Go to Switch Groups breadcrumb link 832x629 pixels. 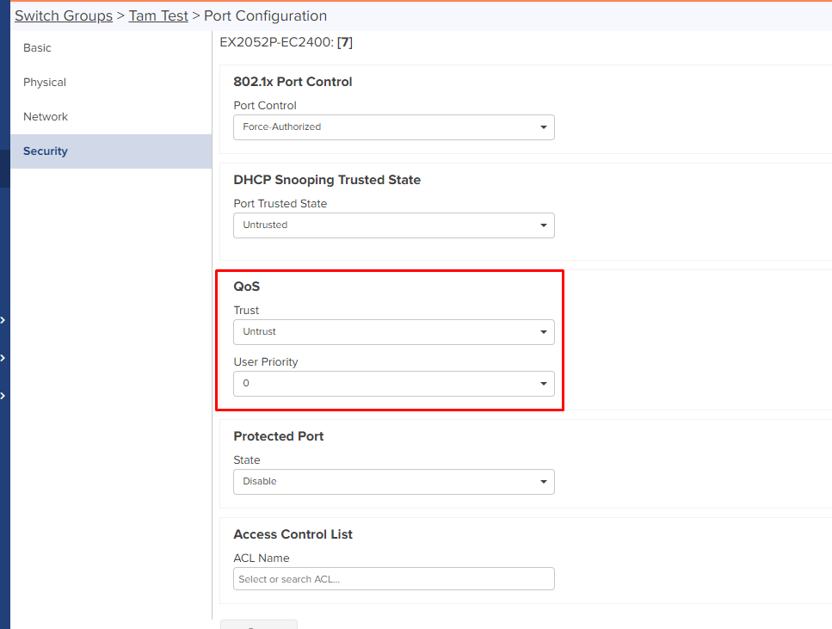[x=64, y=16]
